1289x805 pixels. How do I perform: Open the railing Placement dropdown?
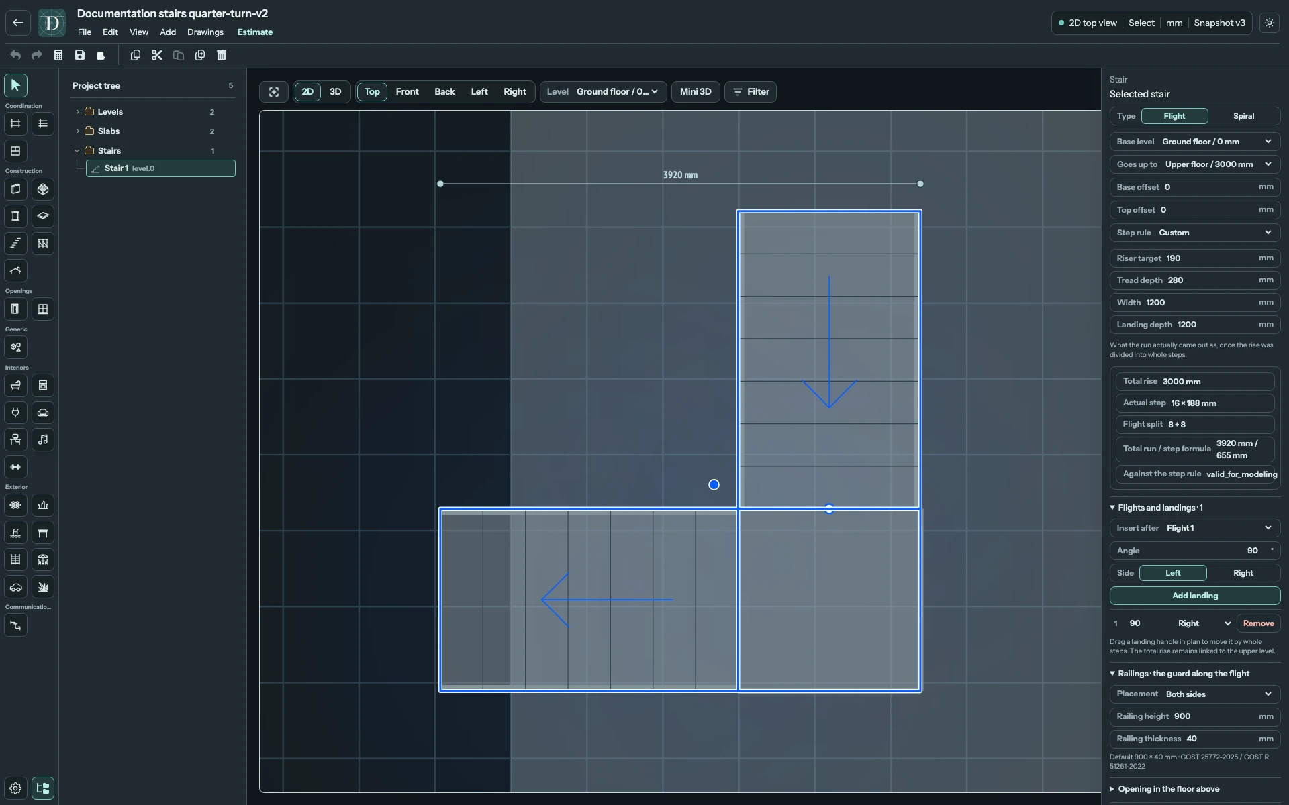1194,694
